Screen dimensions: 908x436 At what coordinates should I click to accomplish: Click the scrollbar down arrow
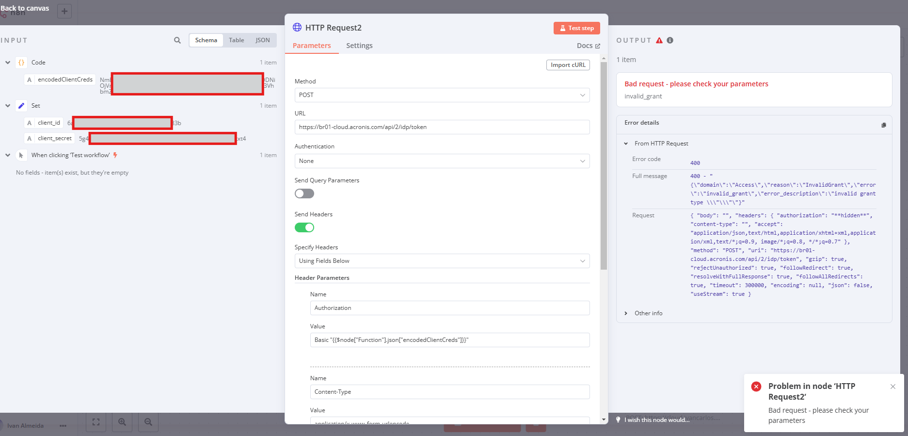[x=604, y=420]
